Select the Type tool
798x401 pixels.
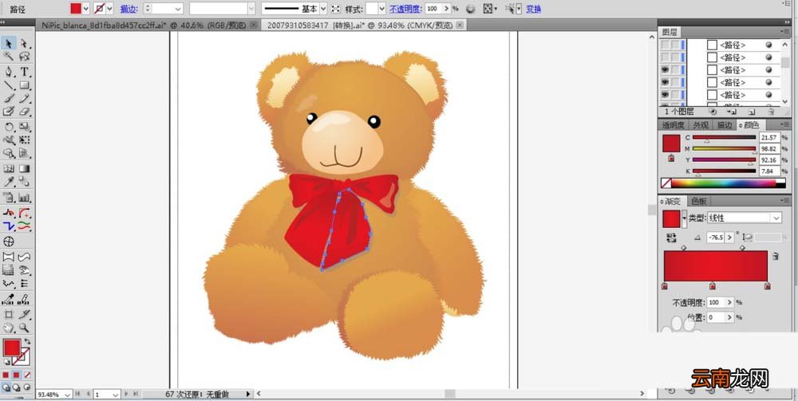pos(23,72)
